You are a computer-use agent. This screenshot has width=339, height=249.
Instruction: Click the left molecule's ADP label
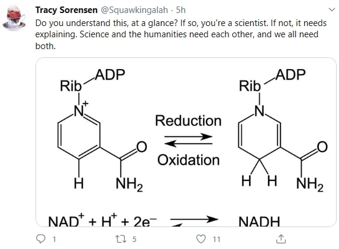pyautogui.click(x=110, y=75)
